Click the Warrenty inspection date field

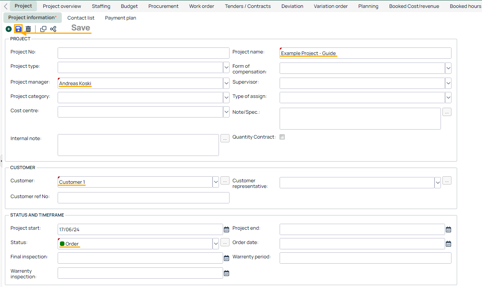(140, 273)
